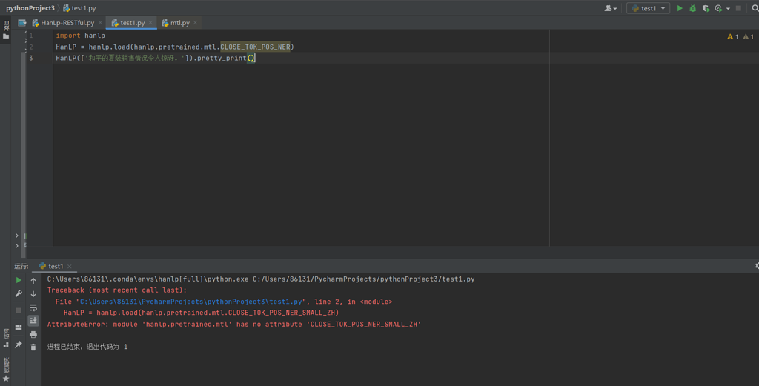759x386 pixels.
Task: Run test1 with the green toolbar play button
Action: pyautogui.click(x=680, y=8)
